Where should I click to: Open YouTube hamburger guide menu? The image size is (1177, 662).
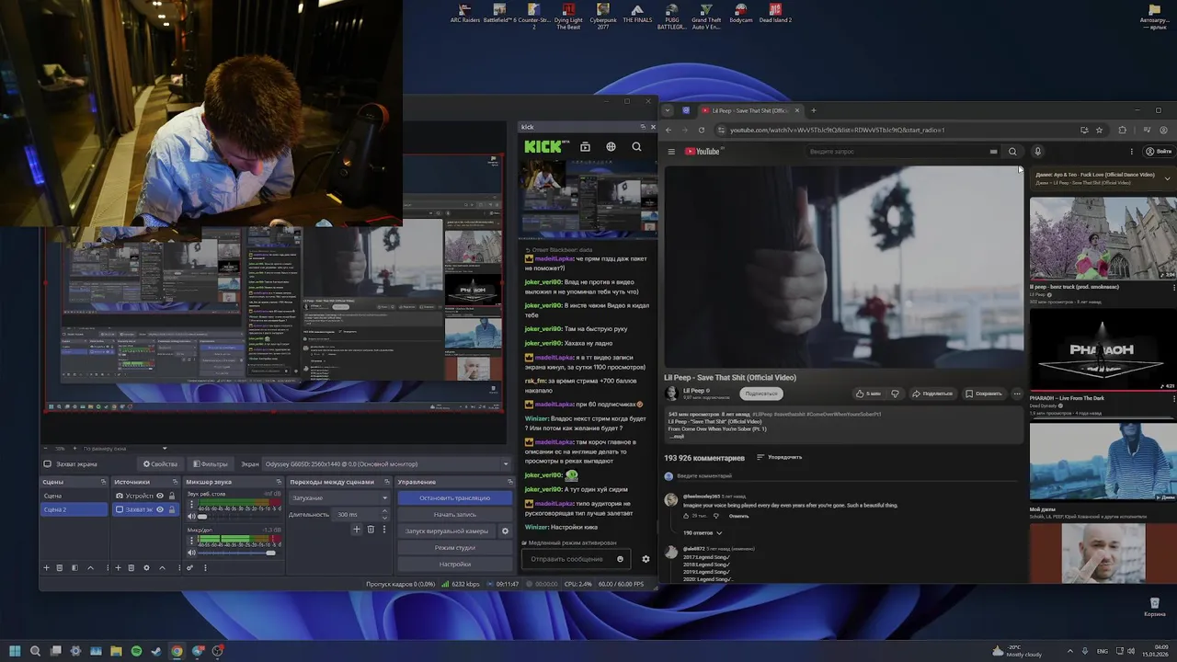click(671, 152)
